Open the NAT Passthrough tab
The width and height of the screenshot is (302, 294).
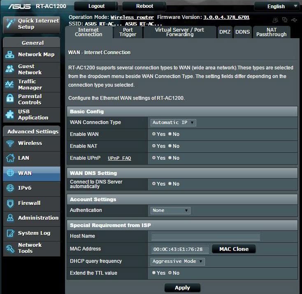[x=272, y=32]
